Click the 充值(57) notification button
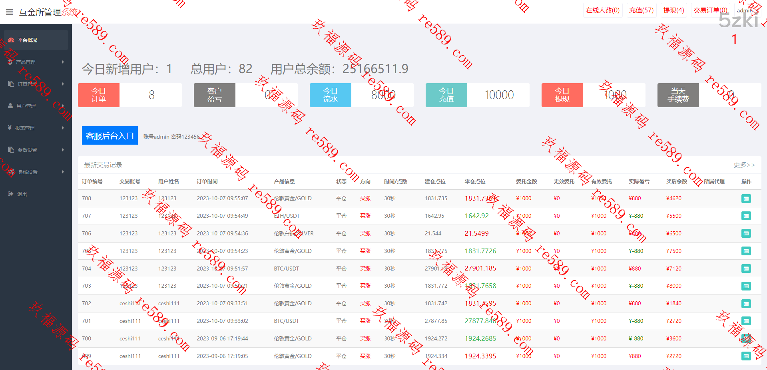This screenshot has height=370, width=767. pos(641,10)
